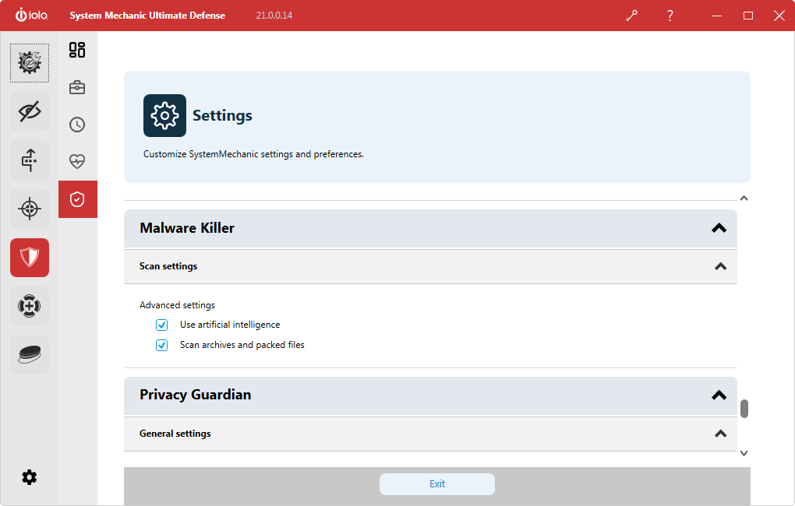Viewport: 795px width, 506px height.
Task: Click the Exit button
Action: tap(437, 484)
